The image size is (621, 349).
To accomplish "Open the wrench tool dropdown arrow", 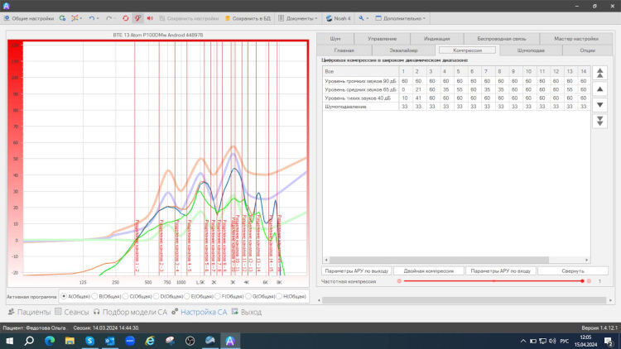I will click(x=367, y=18).
